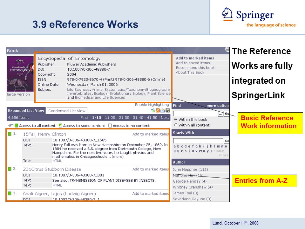Image resolution: width=305 pixels, height=229 pixels.
Task: Click letter m in Starts With alphabet
Action: coord(219,146)
